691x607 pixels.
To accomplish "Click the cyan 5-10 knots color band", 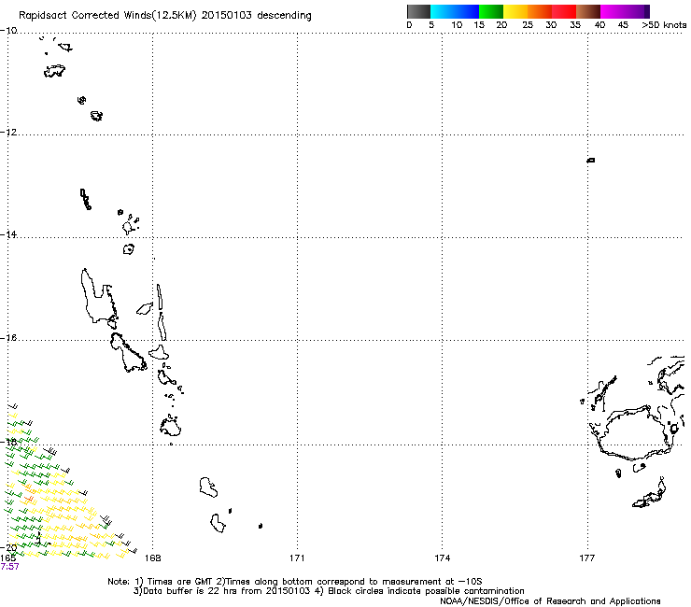I will [x=443, y=11].
